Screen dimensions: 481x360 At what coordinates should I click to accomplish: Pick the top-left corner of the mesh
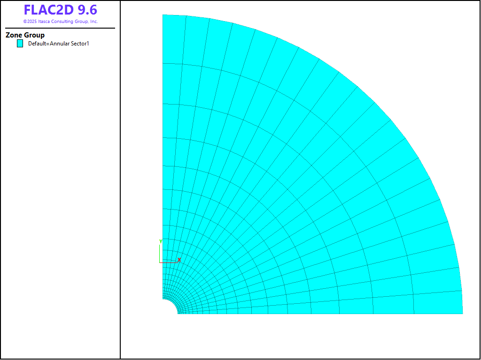163,15
